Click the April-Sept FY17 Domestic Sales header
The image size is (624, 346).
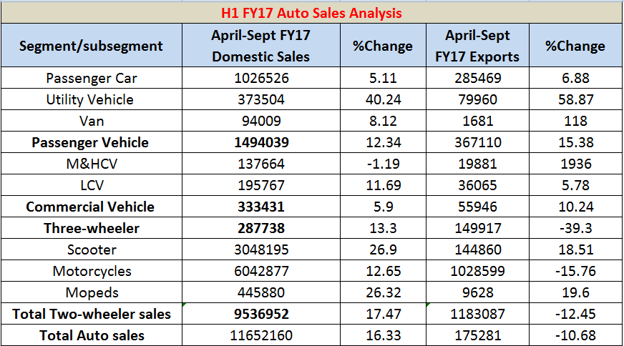click(260, 46)
